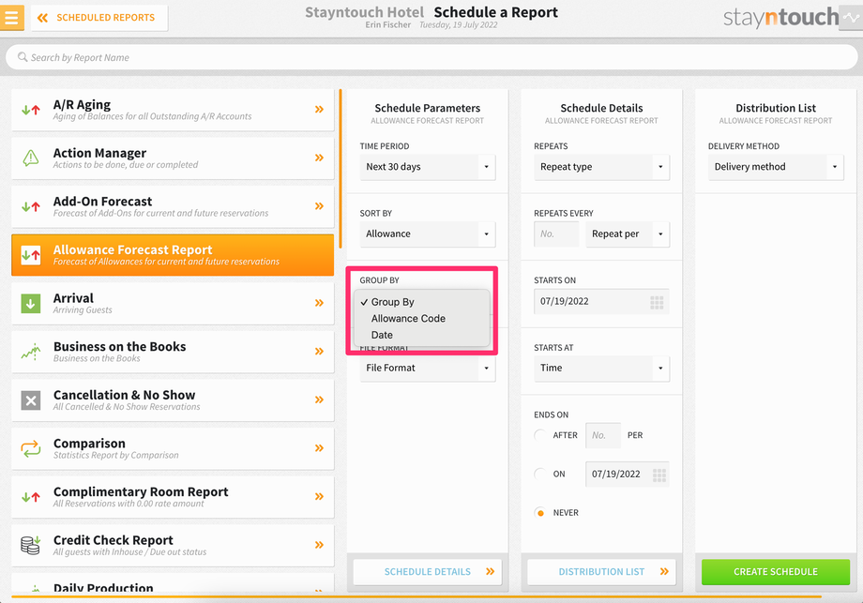Open Add-On Forecast chevron arrow
The image size is (863, 603).
point(319,206)
